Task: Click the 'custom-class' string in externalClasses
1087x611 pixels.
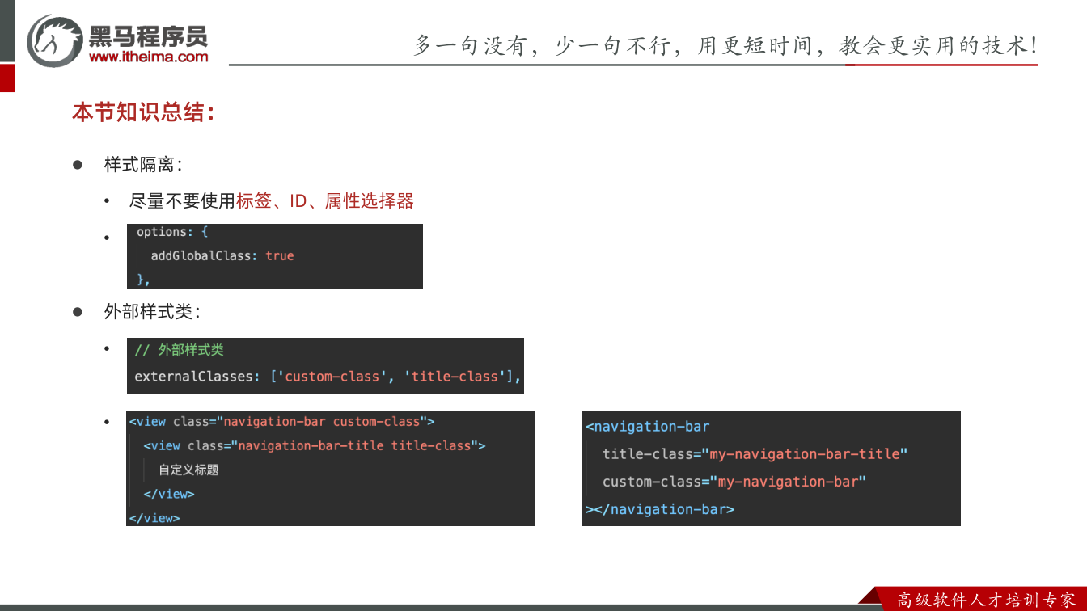Action: [x=332, y=377]
